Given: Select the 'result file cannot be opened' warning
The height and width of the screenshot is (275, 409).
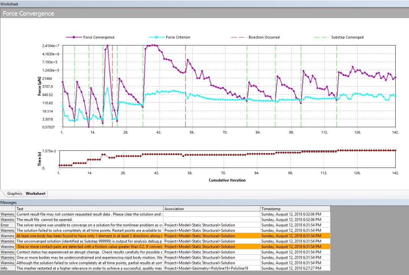Looking at the screenshot, I should point(89,220).
